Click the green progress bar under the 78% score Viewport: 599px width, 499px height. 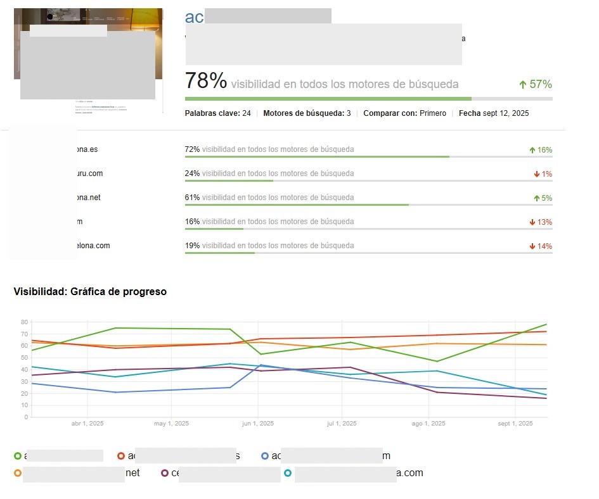(x=328, y=99)
